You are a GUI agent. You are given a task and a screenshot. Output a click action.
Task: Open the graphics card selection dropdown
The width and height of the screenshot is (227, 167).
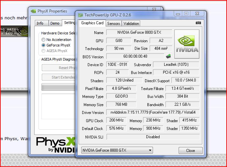117,150
